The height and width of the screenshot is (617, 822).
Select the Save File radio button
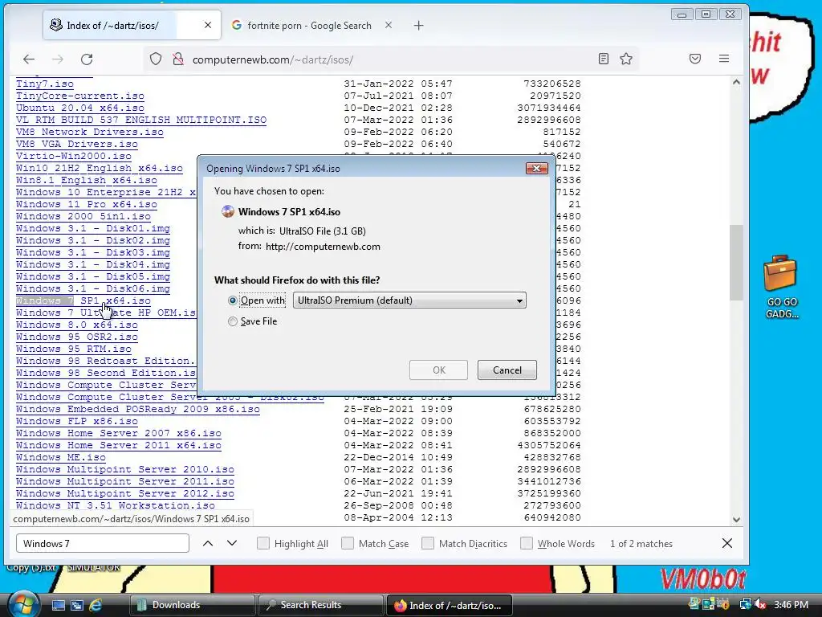click(233, 321)
